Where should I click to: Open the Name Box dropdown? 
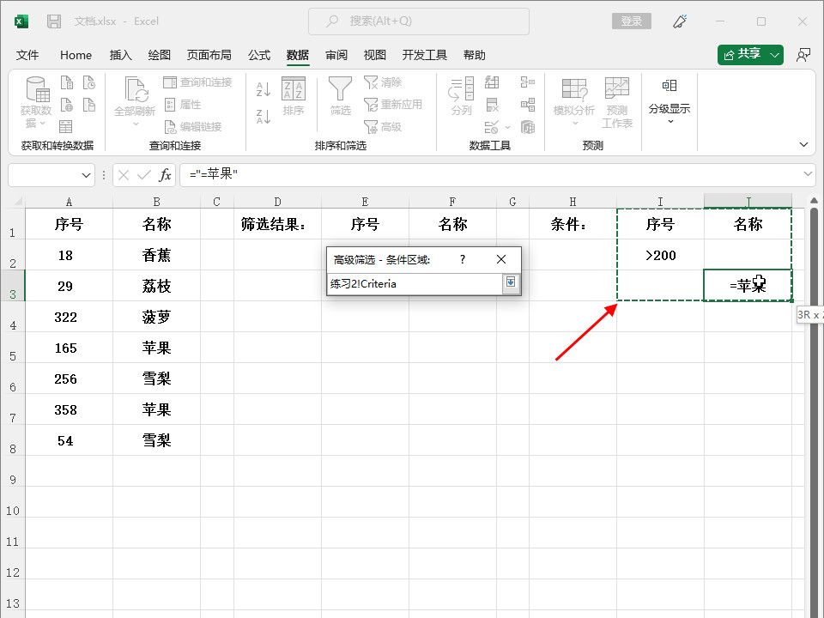[x=86, y=175]
